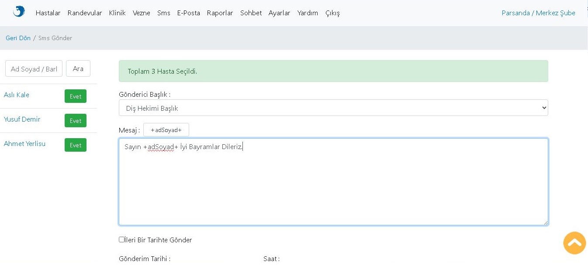
Task: Open the E-Posta menu
Action: tap(189, 13)
